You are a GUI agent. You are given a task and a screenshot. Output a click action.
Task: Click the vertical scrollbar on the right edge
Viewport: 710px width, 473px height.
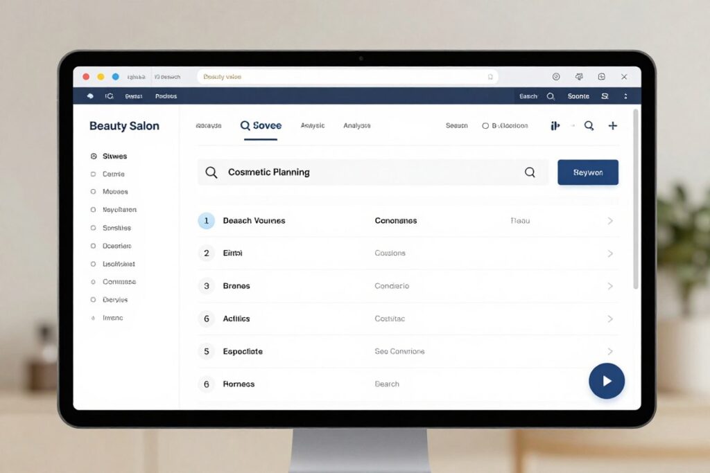[x=636, y=199]
